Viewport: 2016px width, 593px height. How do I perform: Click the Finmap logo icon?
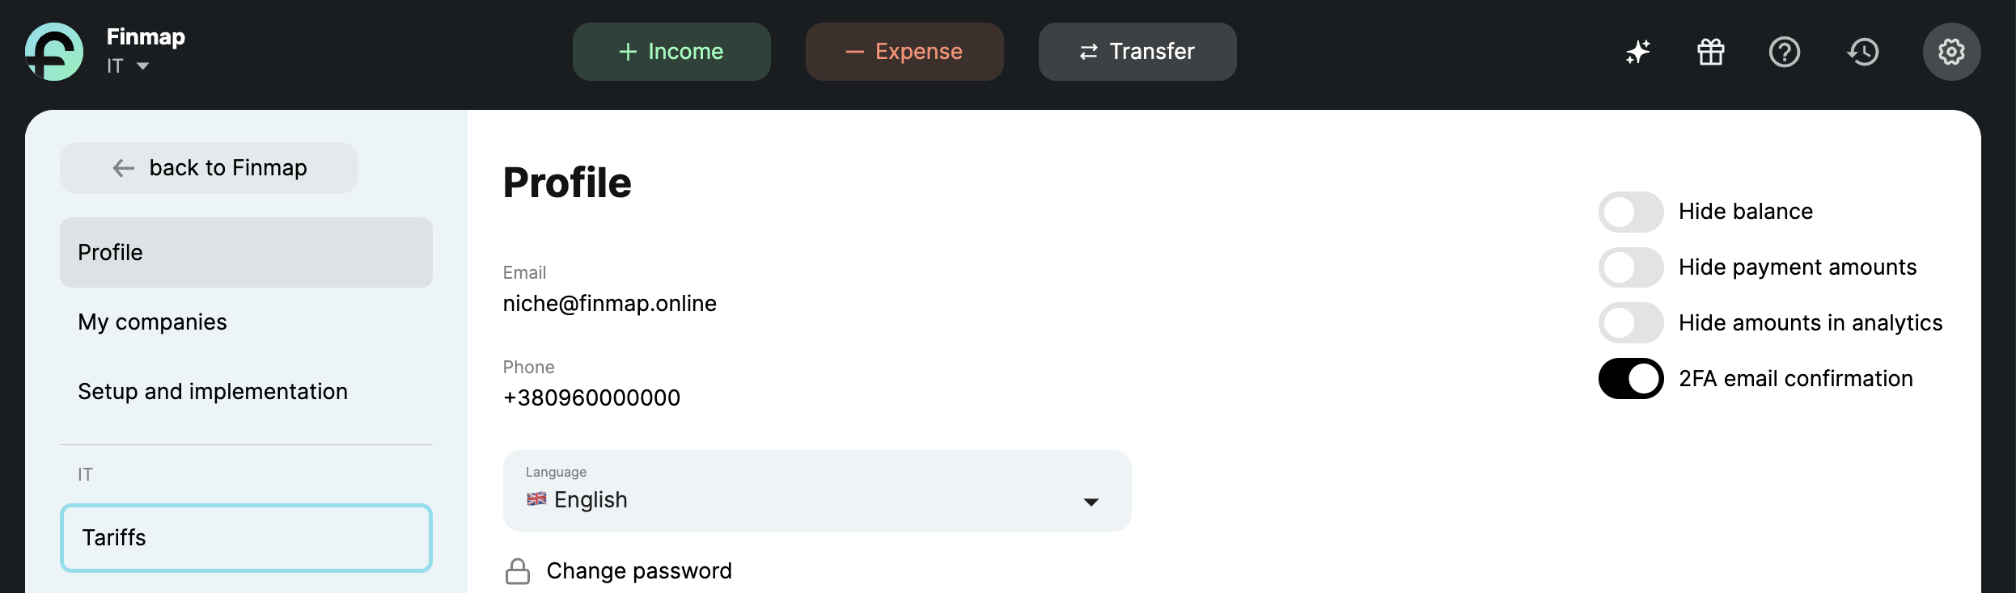click(54, 52)
